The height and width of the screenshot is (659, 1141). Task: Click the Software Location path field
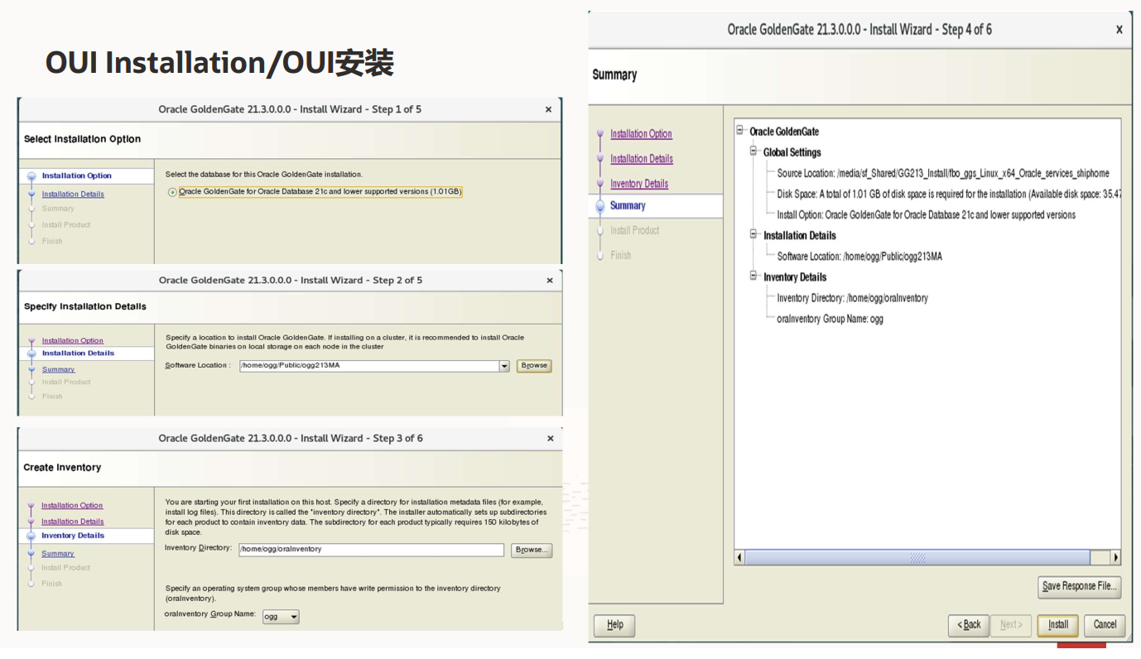[x=369, y=366]
